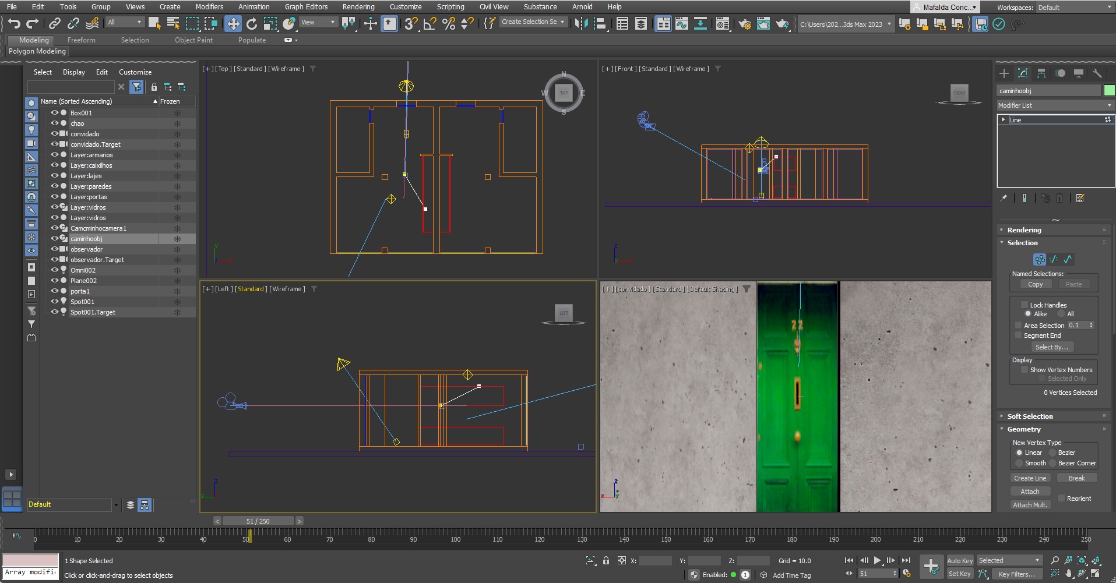The height and width of the screenshot is (583, 1116).
Task: Open the Modifier List dropdown
Action: pos(1055,105)
